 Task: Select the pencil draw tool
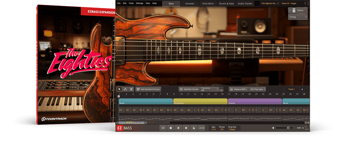point(125,89)
